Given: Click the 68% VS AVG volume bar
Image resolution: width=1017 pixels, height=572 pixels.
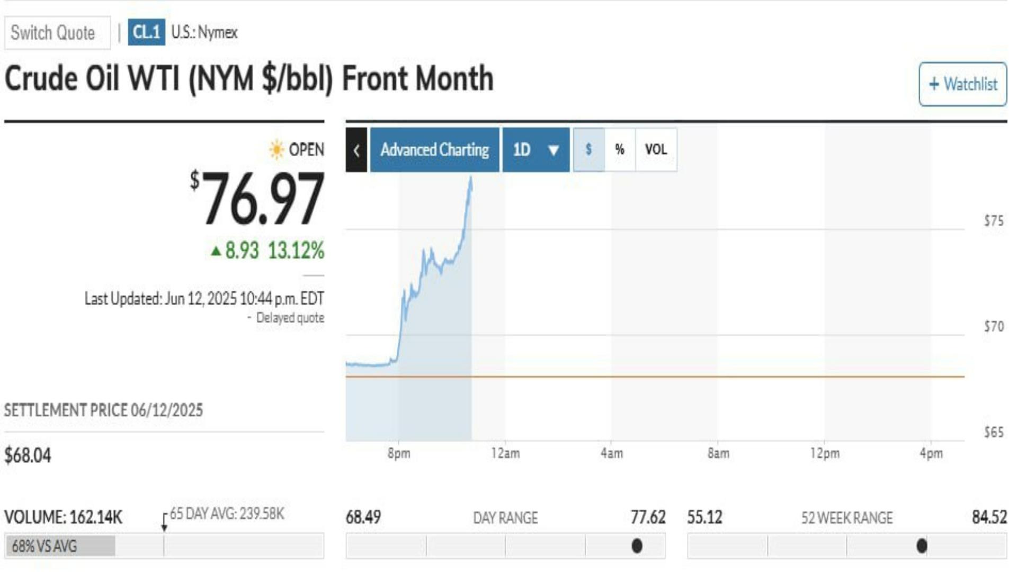Looking at the screenshot, I should 60,546.
